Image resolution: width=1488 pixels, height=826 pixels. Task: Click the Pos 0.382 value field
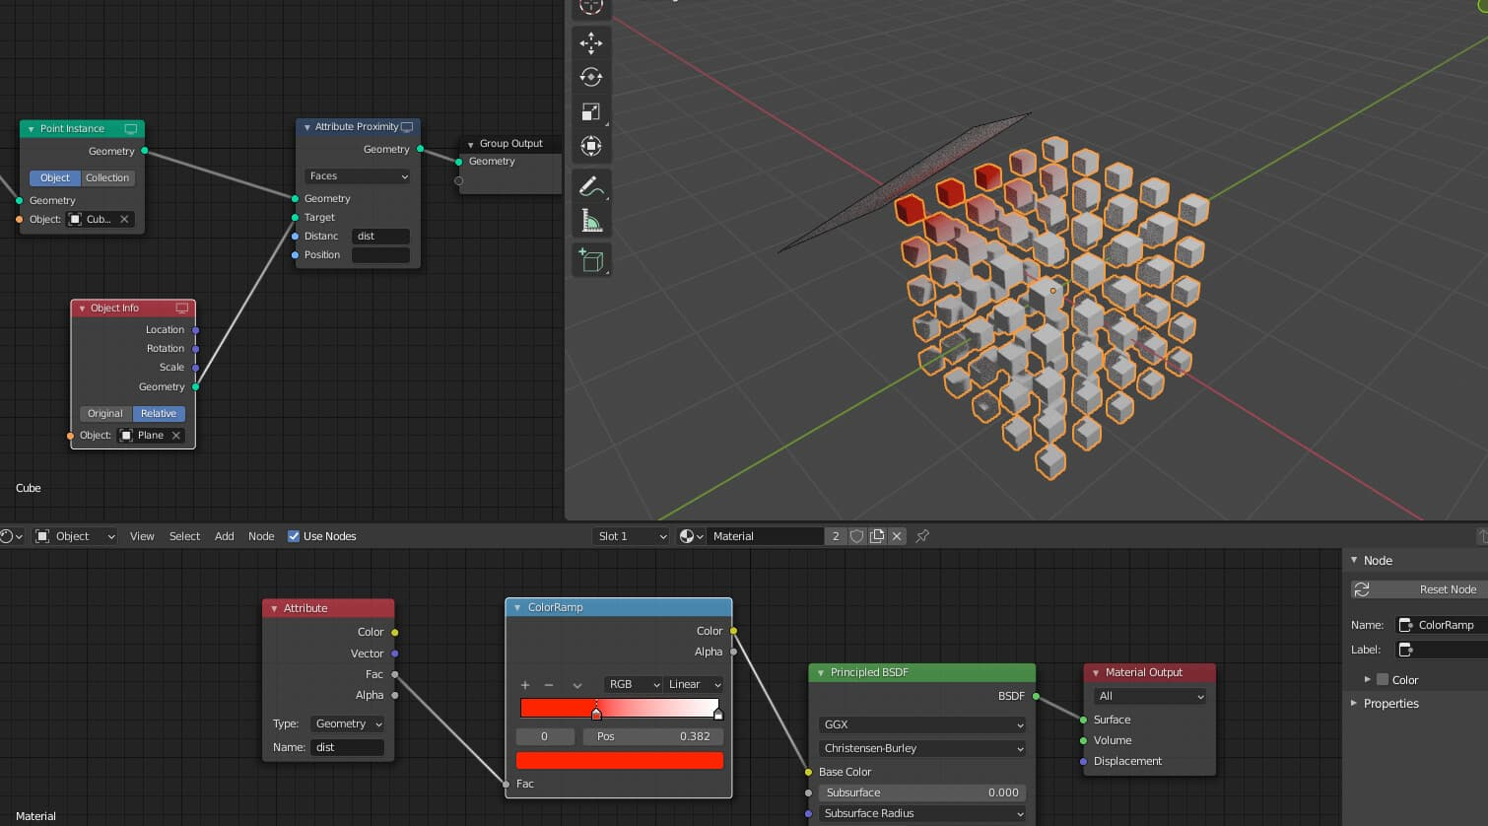click(x=653, y=736)
